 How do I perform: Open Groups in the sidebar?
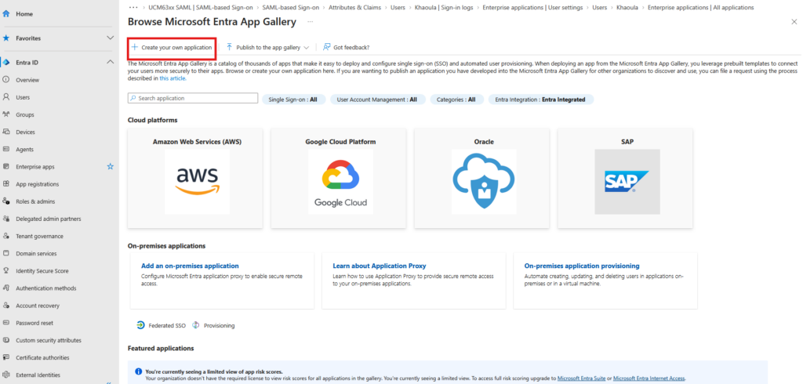pyautogui.click(x=24, y=114)
